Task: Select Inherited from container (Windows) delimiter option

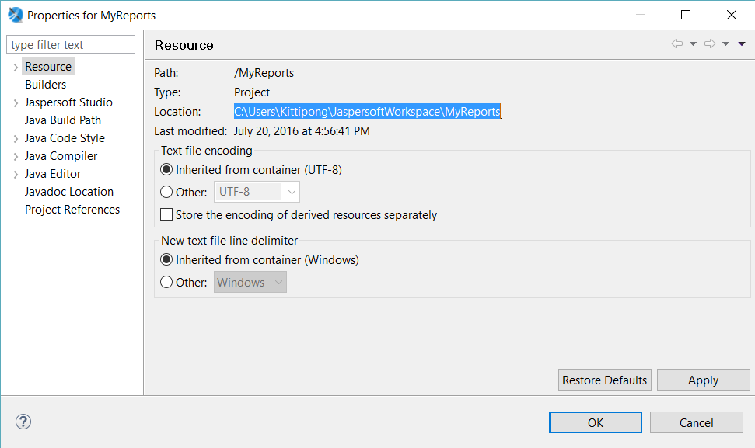Action: (x=166, y=259)
